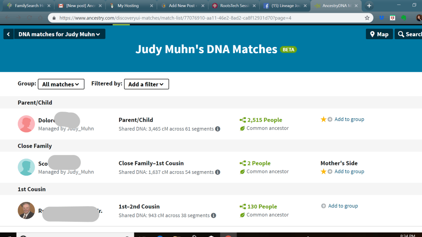Toggle the gold star on the Close Family match
Viewport: 422px width, 237px height.
tap(324, 171)
